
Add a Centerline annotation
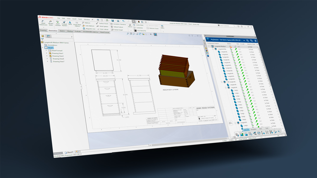(138, 28)
